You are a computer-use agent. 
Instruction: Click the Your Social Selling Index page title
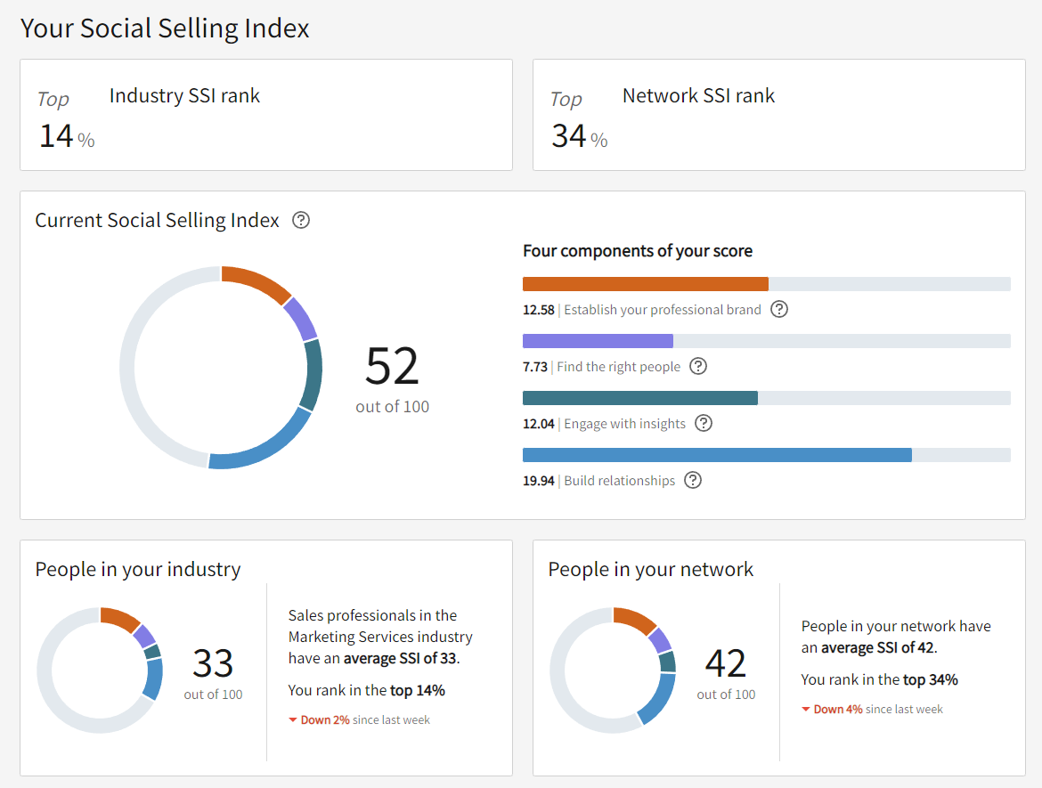(x=165, y=28)
